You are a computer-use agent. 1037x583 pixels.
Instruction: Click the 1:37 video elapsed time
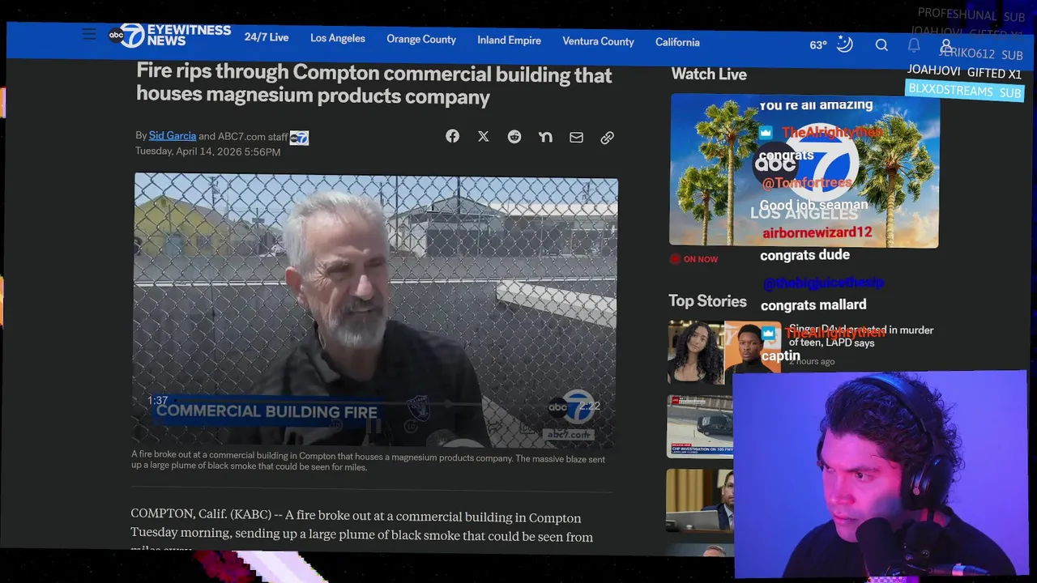click(157, 401)
